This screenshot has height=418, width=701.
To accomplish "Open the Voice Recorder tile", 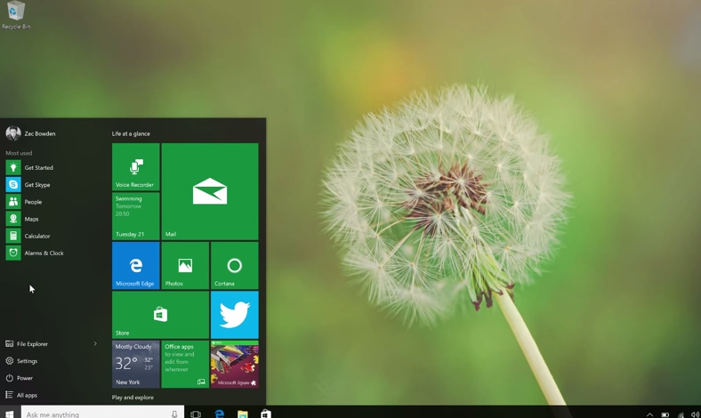I will click(136, 166).
